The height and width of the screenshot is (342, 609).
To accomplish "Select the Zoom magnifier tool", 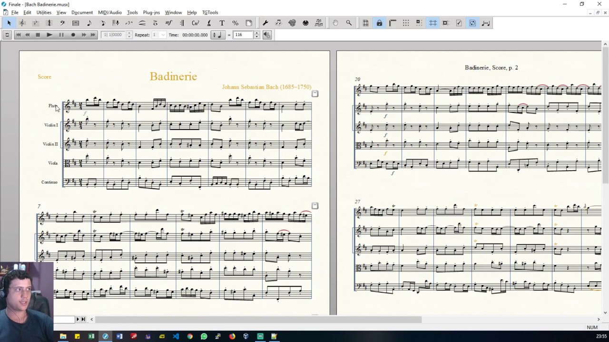I will click(349, 23).
